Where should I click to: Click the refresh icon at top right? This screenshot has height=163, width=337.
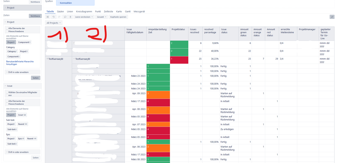click(332, 17)
